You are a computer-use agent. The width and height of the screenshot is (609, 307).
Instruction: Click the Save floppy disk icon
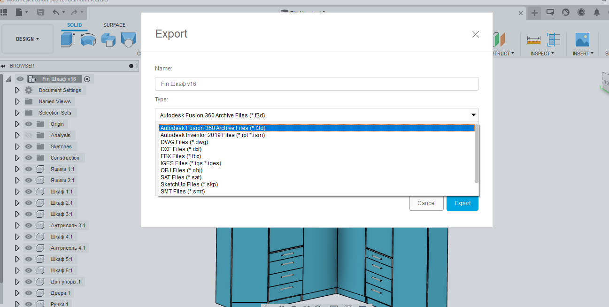point(40,13)
